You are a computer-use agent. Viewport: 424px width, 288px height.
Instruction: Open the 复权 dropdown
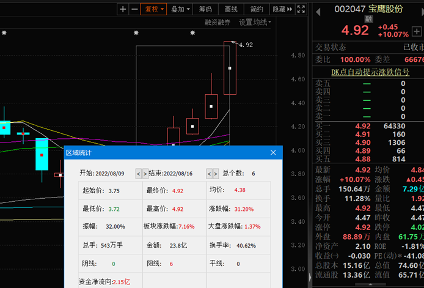153,9
